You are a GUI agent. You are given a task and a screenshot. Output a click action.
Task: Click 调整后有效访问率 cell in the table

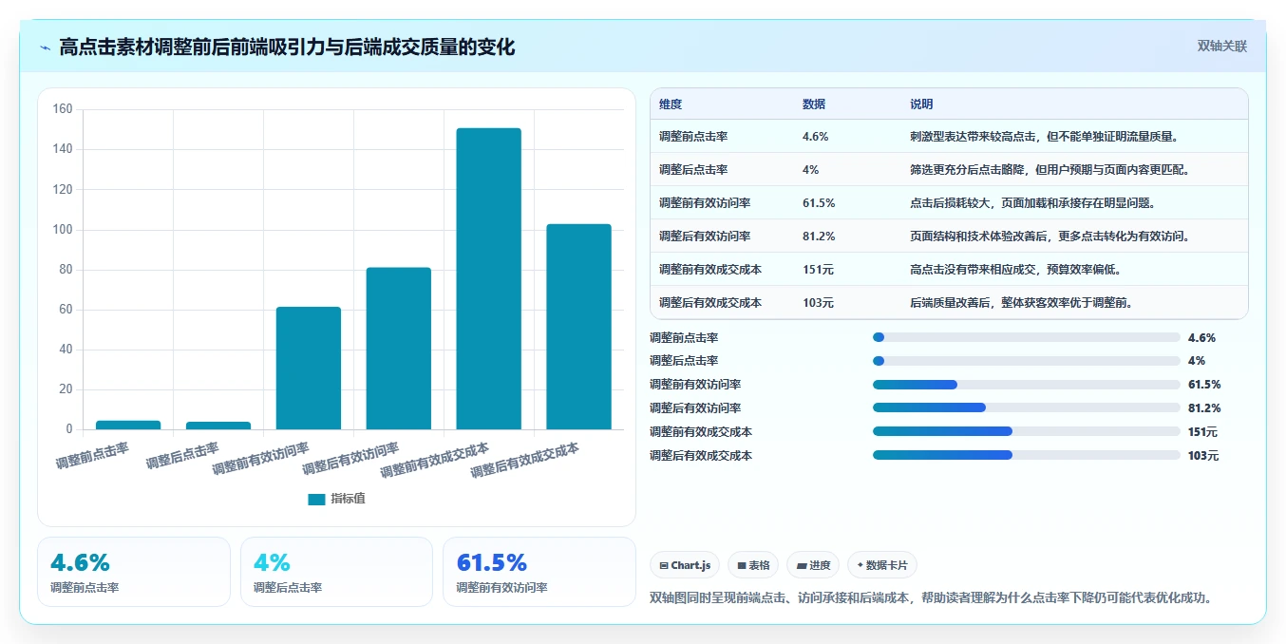705,236
